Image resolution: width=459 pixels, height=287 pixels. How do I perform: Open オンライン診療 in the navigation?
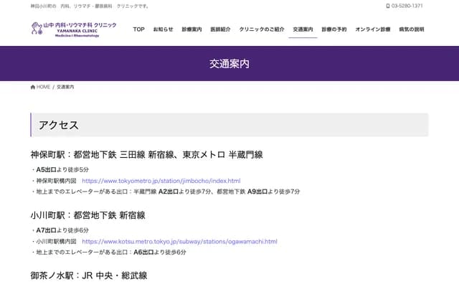click(373, 29)
